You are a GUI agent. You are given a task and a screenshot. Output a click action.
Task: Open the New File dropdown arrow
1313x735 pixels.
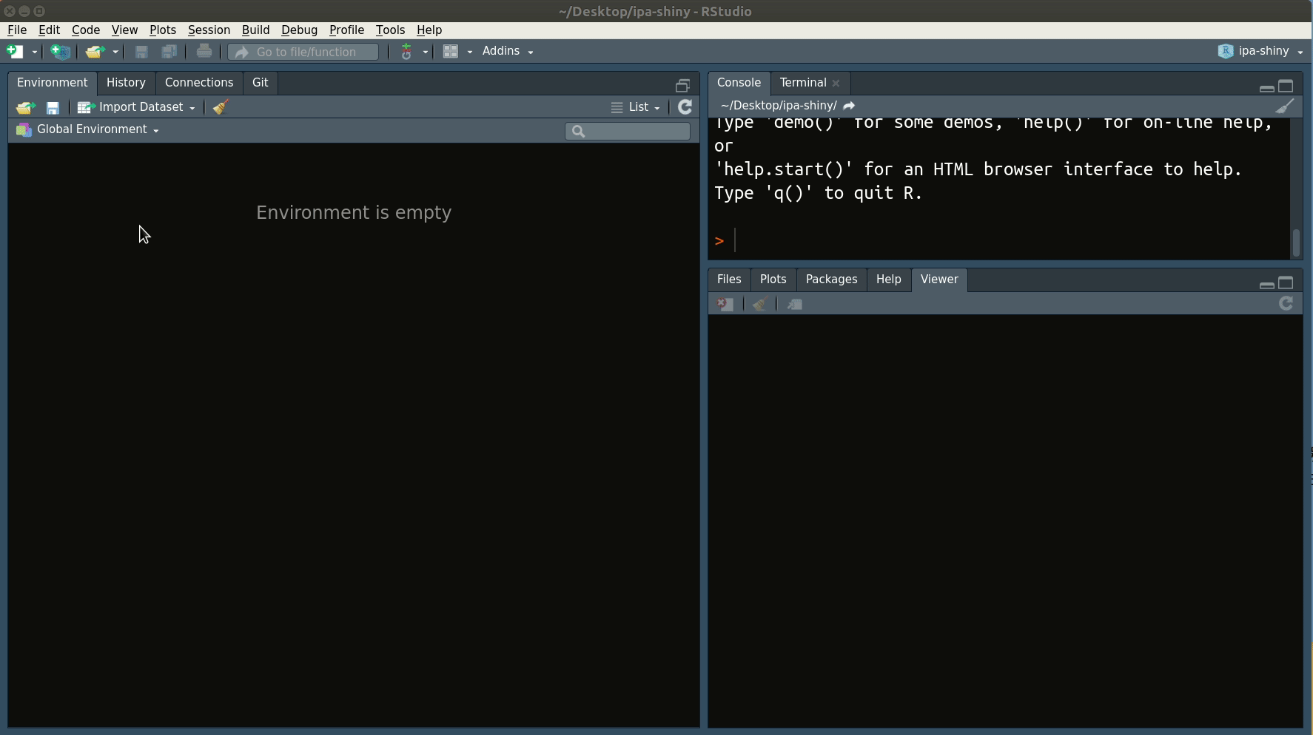tap(34, 52)
